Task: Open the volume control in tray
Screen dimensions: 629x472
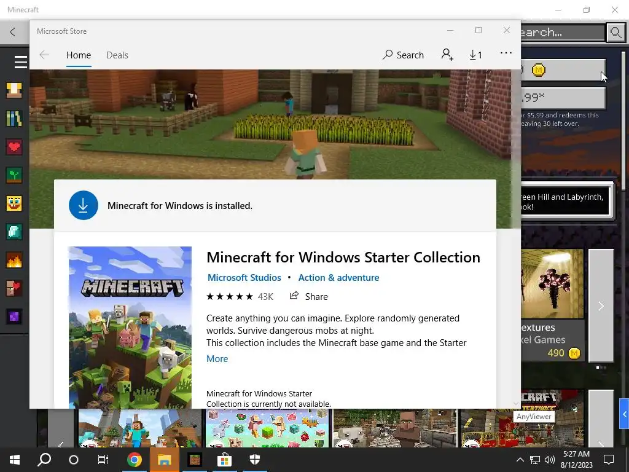Action: click(x=550, y=460)
